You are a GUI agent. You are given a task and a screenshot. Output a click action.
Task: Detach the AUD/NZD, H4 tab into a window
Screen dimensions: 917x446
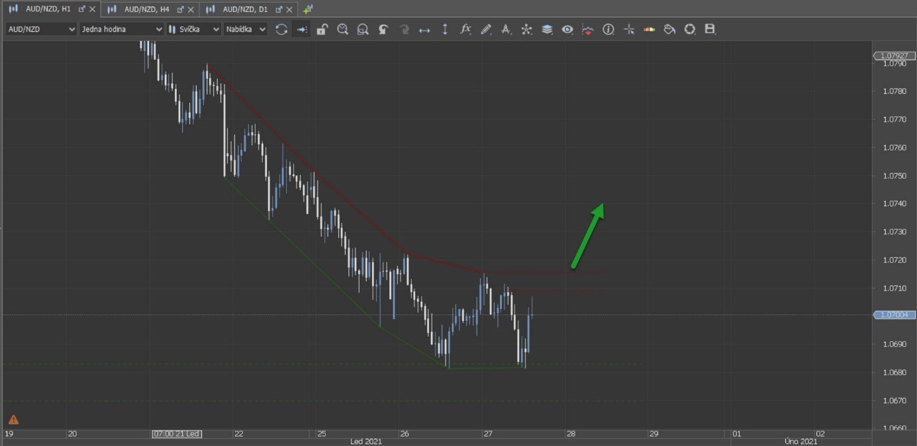[180, 9]
